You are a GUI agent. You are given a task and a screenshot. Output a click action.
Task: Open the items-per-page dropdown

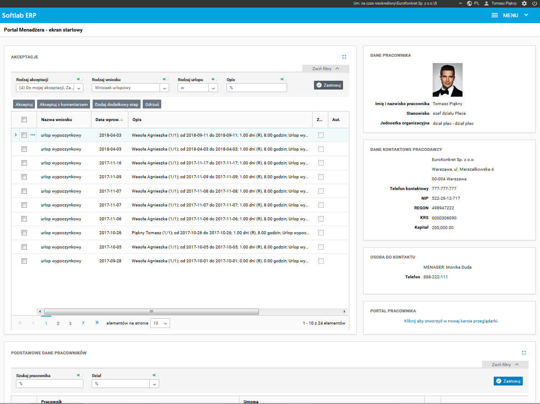(x=160, y=323)
